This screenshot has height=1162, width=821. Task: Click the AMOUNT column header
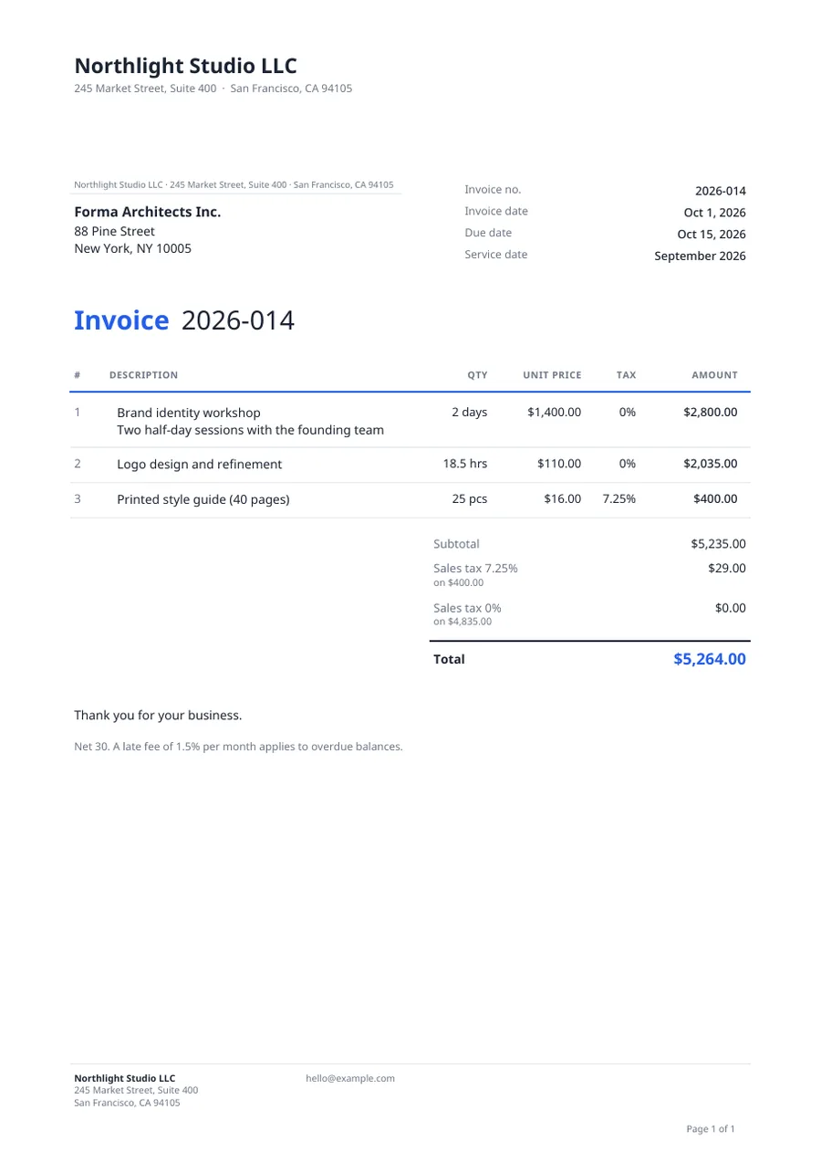tap(714, 375)
